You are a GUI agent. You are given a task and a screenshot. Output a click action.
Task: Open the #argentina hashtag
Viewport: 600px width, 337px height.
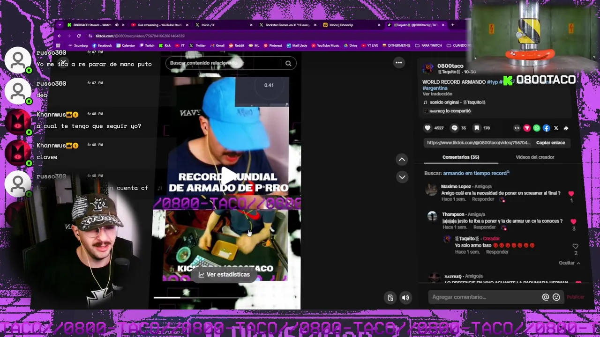point(435,88)
